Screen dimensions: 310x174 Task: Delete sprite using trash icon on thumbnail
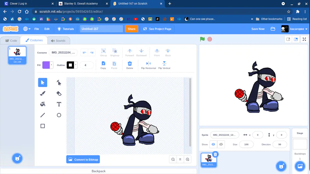[x=215, y=154]
